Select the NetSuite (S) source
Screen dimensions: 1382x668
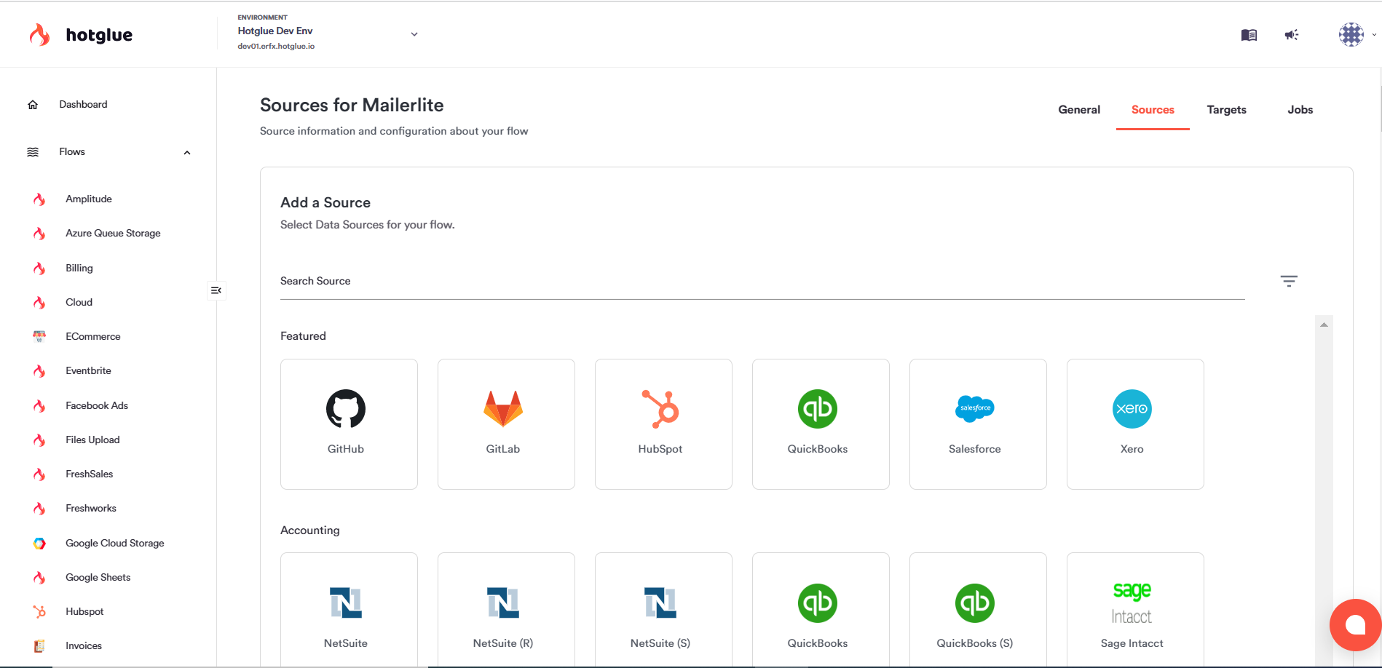point(663,610)
